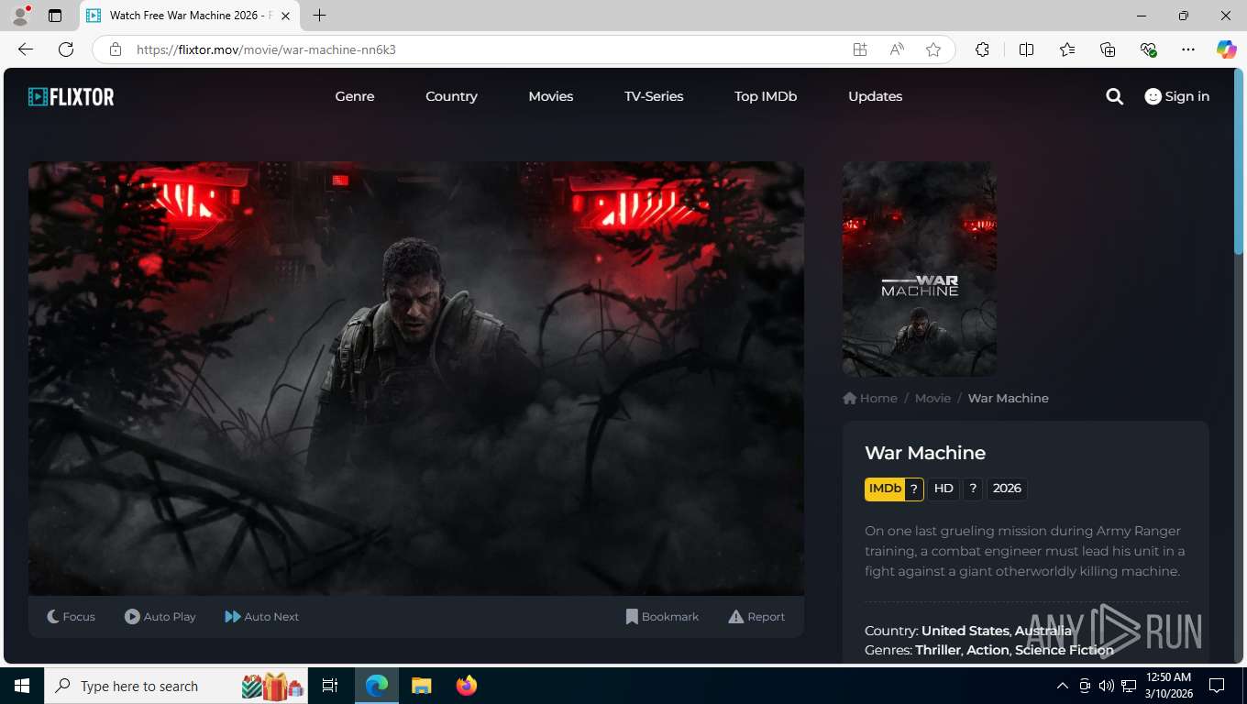The image size is (1247, 704).
Task: View site information lock icon
Action: tap(115, 49)
